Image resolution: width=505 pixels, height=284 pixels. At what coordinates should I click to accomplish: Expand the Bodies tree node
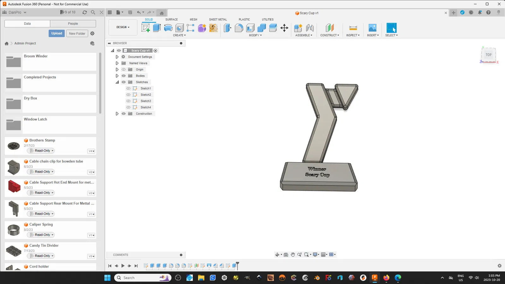point(117,76)
